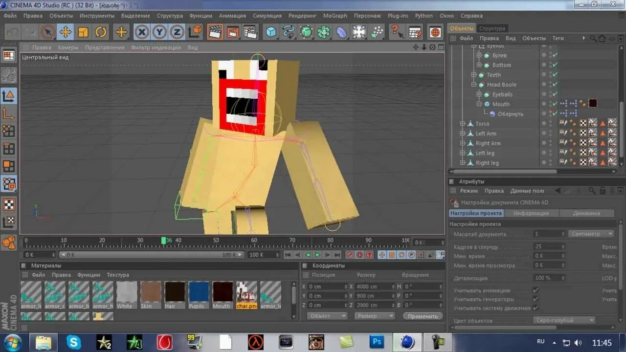Click the red Record keyframe button
The height and width of the screenshot is (352, 626).
point(350,255)
